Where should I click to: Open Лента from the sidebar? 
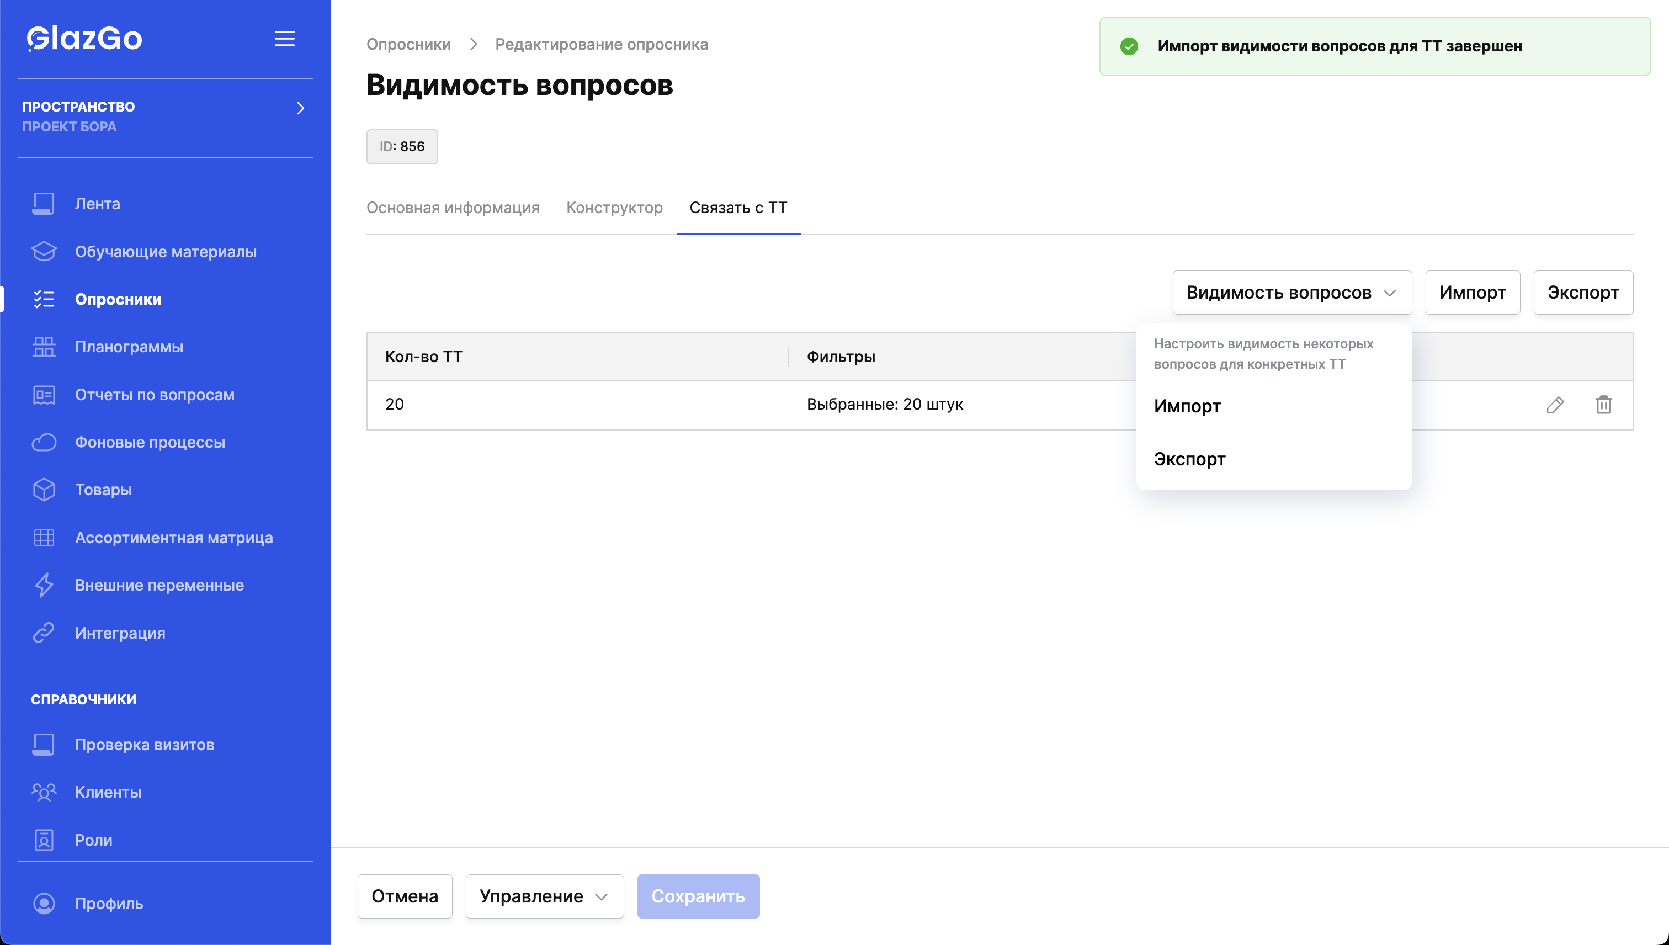pyautogui.click(x=97, y=204)
